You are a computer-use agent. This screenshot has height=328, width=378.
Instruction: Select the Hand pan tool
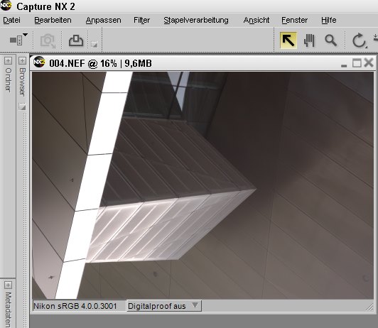309,40
